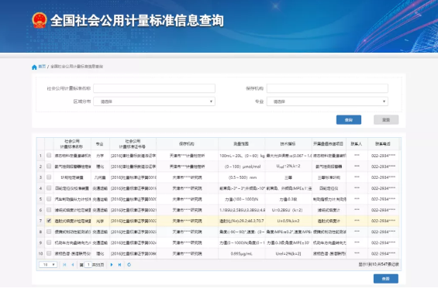Click the 光学 cell in highlighted row 7

(100, 221)
